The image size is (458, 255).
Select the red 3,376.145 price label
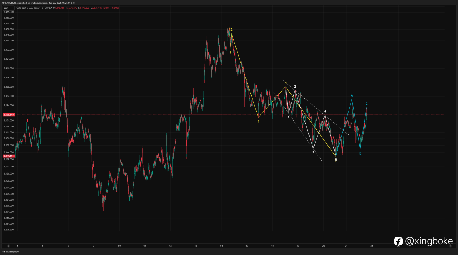point(9,115)
